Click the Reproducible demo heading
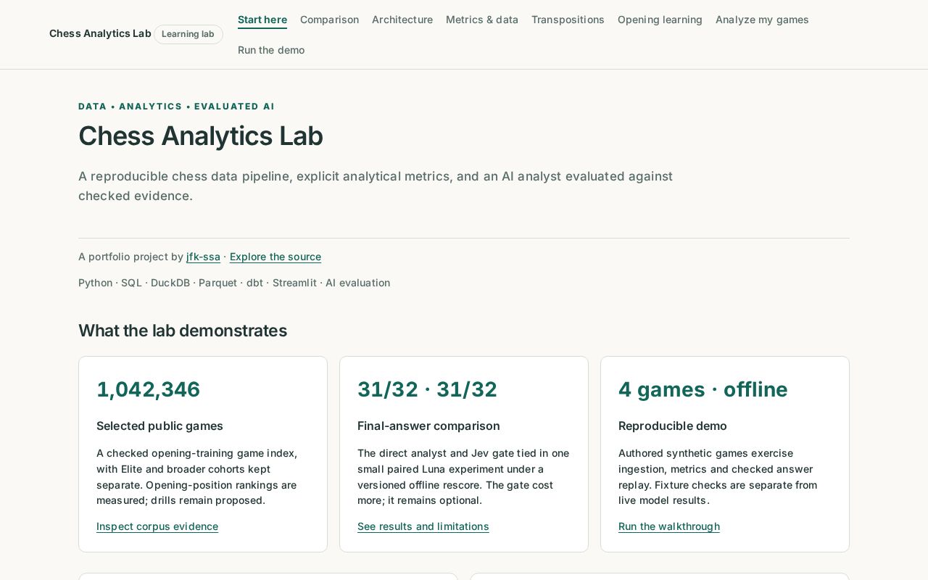928x580 pixels. point(673,426)
